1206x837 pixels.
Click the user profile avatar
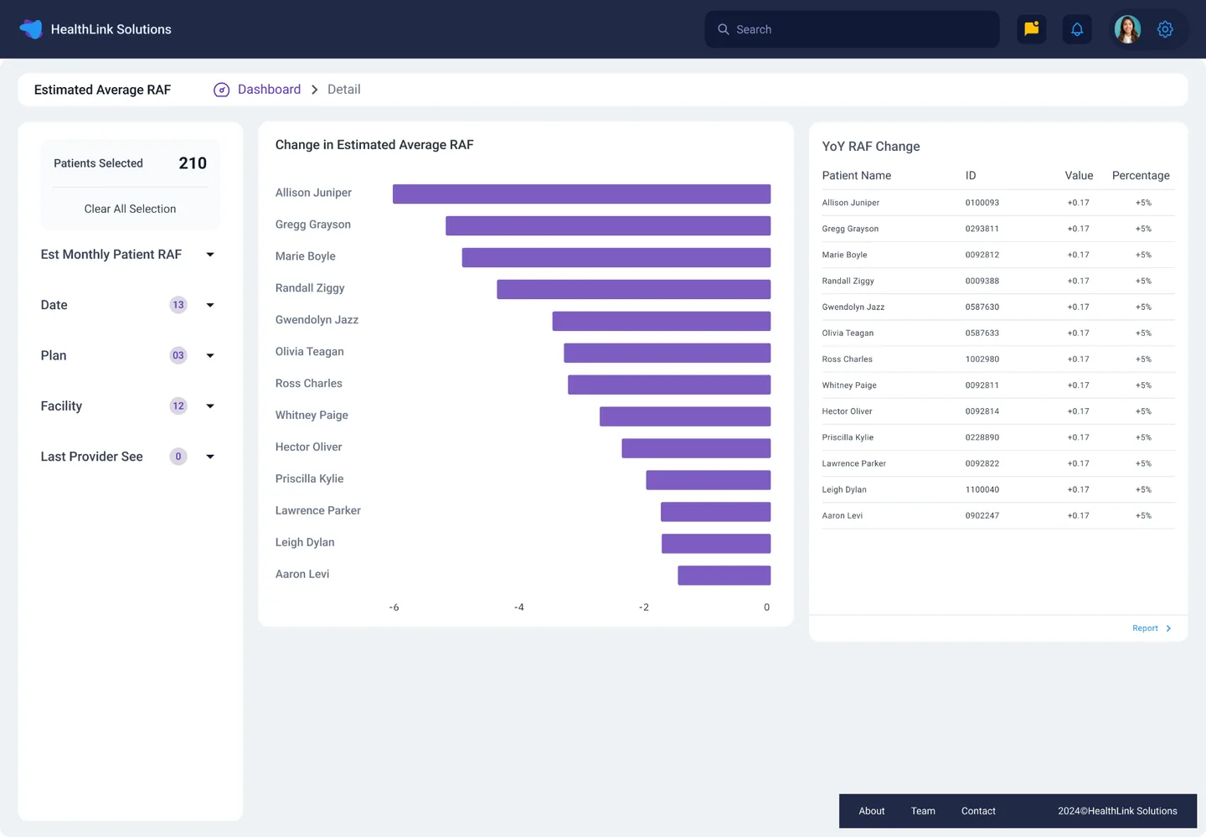point(1127,29)
